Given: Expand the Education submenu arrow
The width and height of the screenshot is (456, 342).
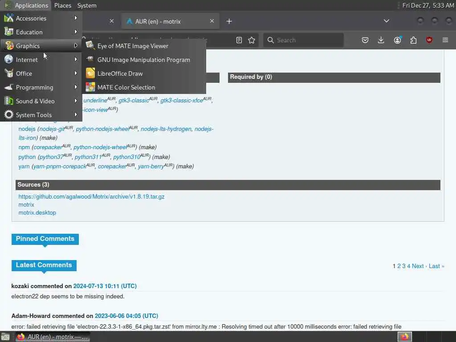Looking at the screenshot, I should click(76, 32).
